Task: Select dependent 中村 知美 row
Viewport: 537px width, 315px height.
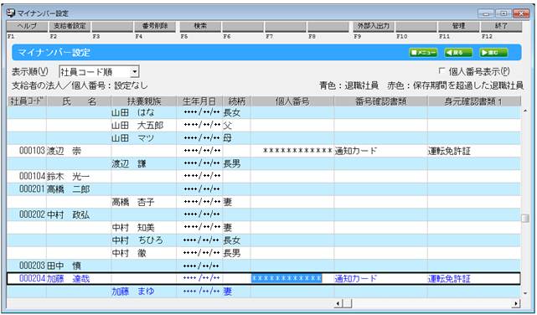Action: (264, 227)
